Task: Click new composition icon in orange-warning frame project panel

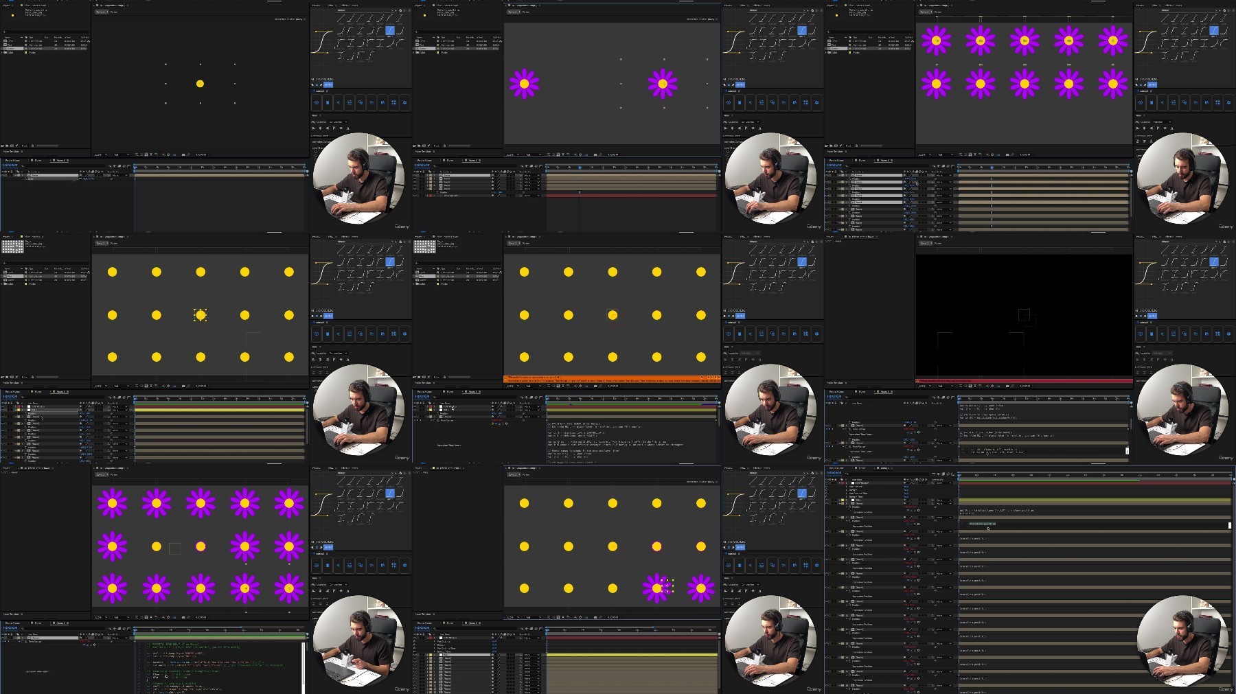Action: (x=424, y=377)
